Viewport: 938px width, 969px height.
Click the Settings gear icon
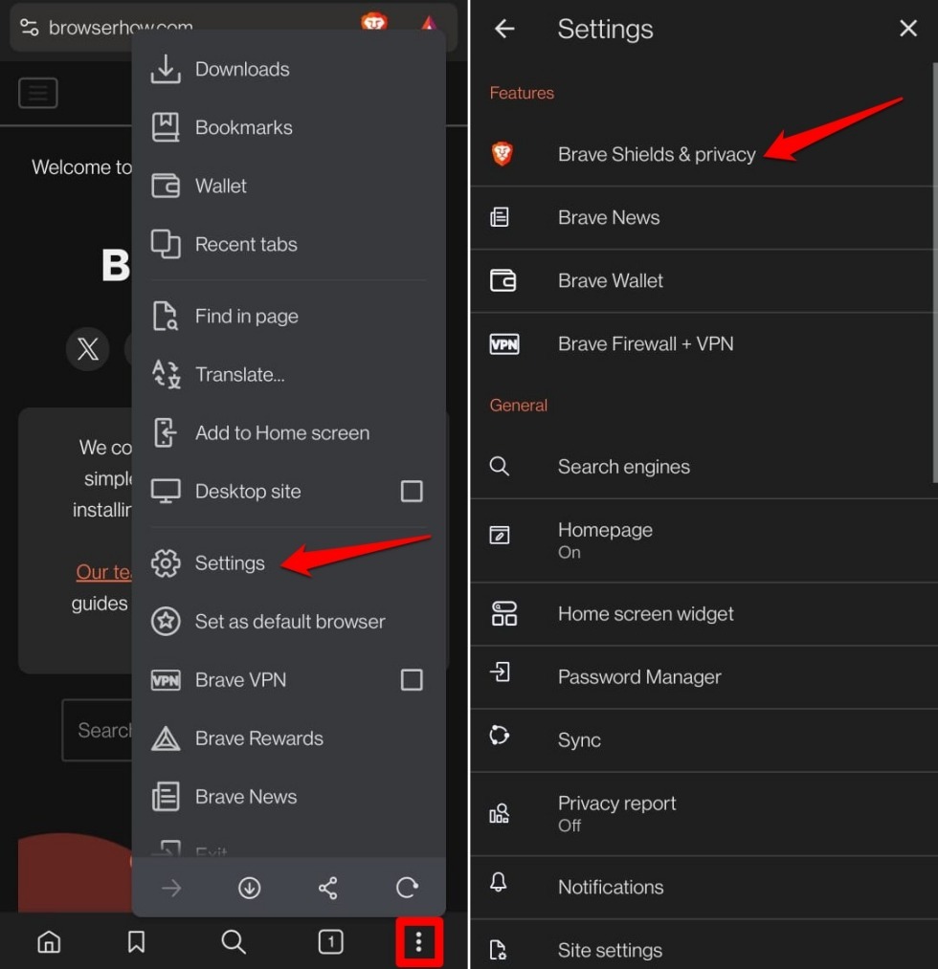(166, 563)
